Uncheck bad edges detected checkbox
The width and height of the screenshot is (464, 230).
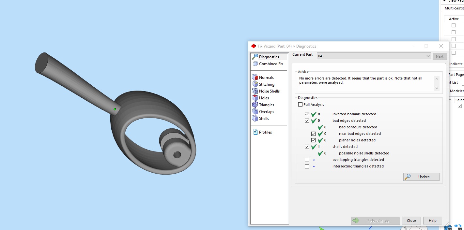click(307, 121)
